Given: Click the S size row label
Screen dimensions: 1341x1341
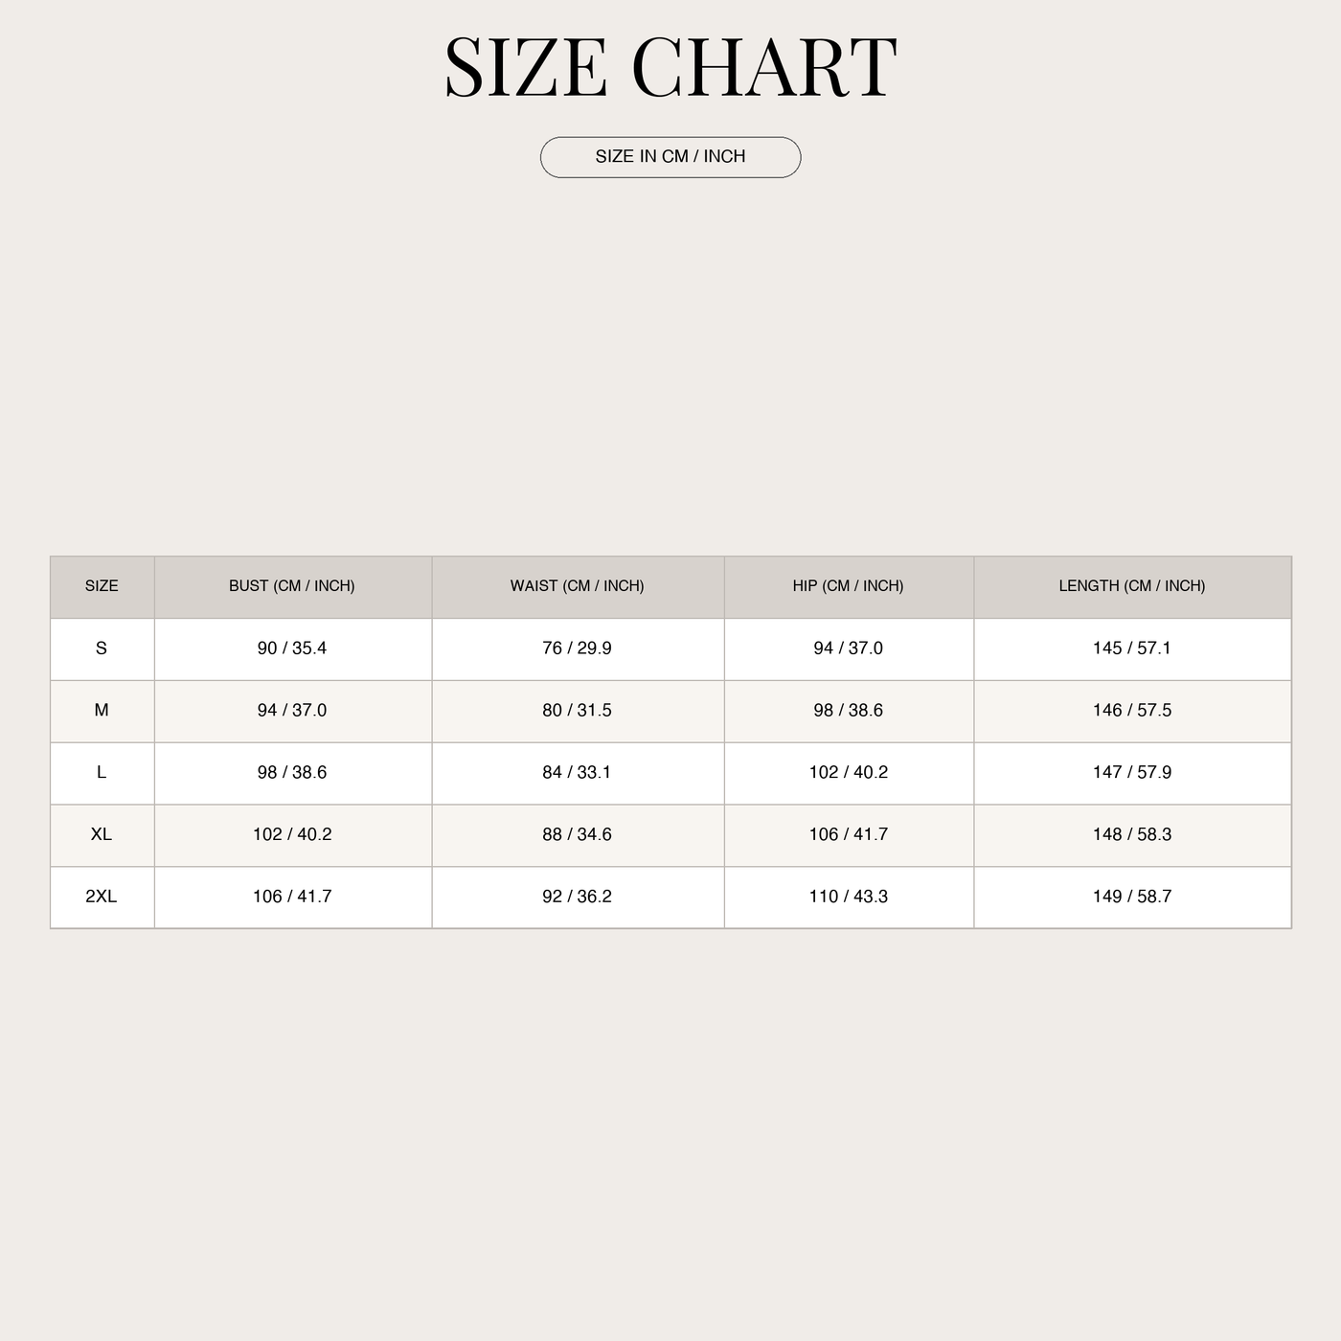Looking at the screenshot, I should (102, 648).
